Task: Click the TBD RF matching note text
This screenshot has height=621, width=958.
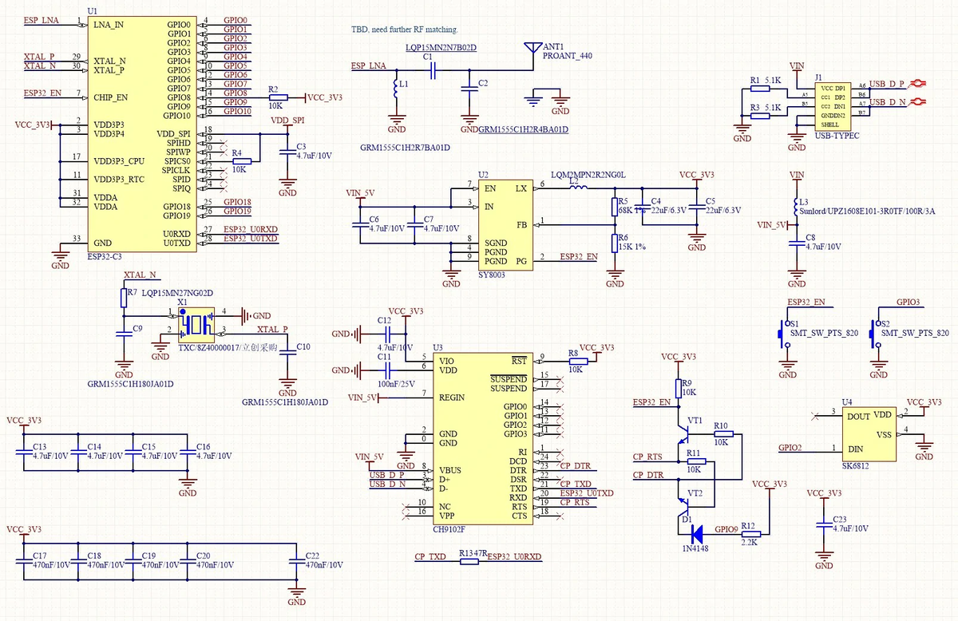Action: [x=405, y=29]
